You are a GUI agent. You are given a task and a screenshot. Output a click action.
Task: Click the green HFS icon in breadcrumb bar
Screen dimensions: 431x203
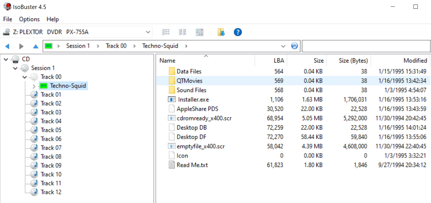(x=48, y=46)
